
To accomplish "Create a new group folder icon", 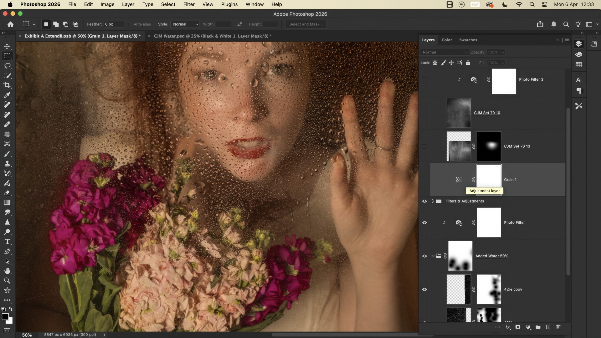I will coord(538,327).
